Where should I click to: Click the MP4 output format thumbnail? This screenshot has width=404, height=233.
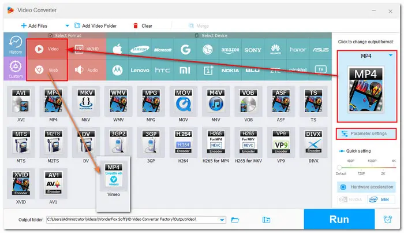[x=365, y=89]
